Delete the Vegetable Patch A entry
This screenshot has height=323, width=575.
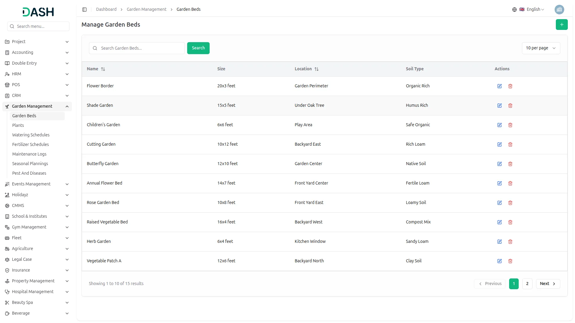pos(510,261)
